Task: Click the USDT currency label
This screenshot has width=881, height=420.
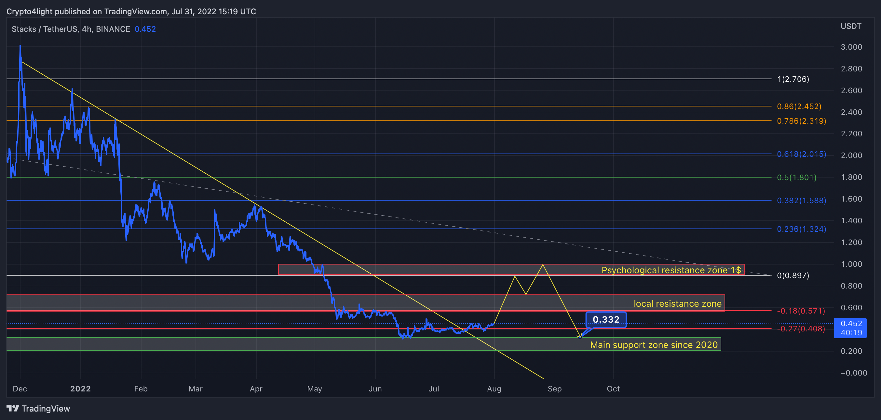Action: 851,26
